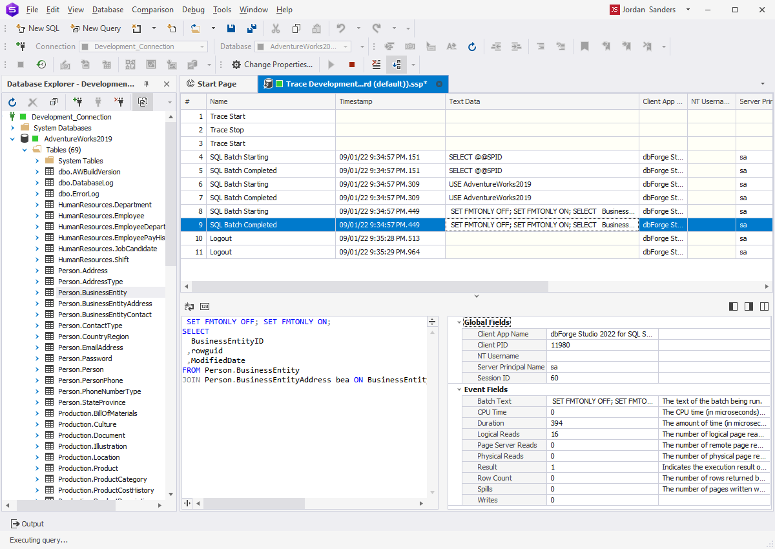Viewport: 775px width, 549px height.
Task: Click the Undo toolbar icon
Action: coord(340,28)
